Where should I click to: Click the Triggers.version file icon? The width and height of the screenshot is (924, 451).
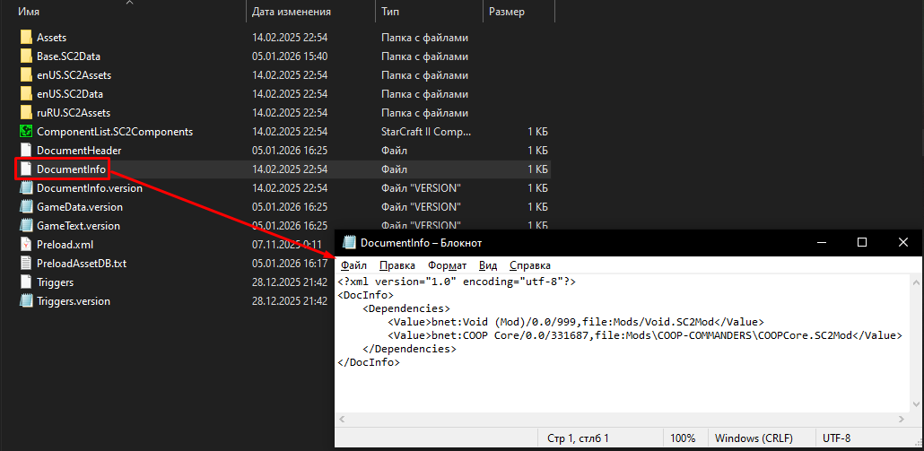[x=25, y=301]
